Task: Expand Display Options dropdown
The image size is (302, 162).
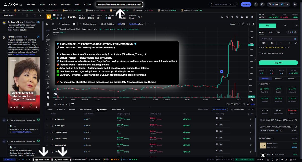Action: point(88,24)
